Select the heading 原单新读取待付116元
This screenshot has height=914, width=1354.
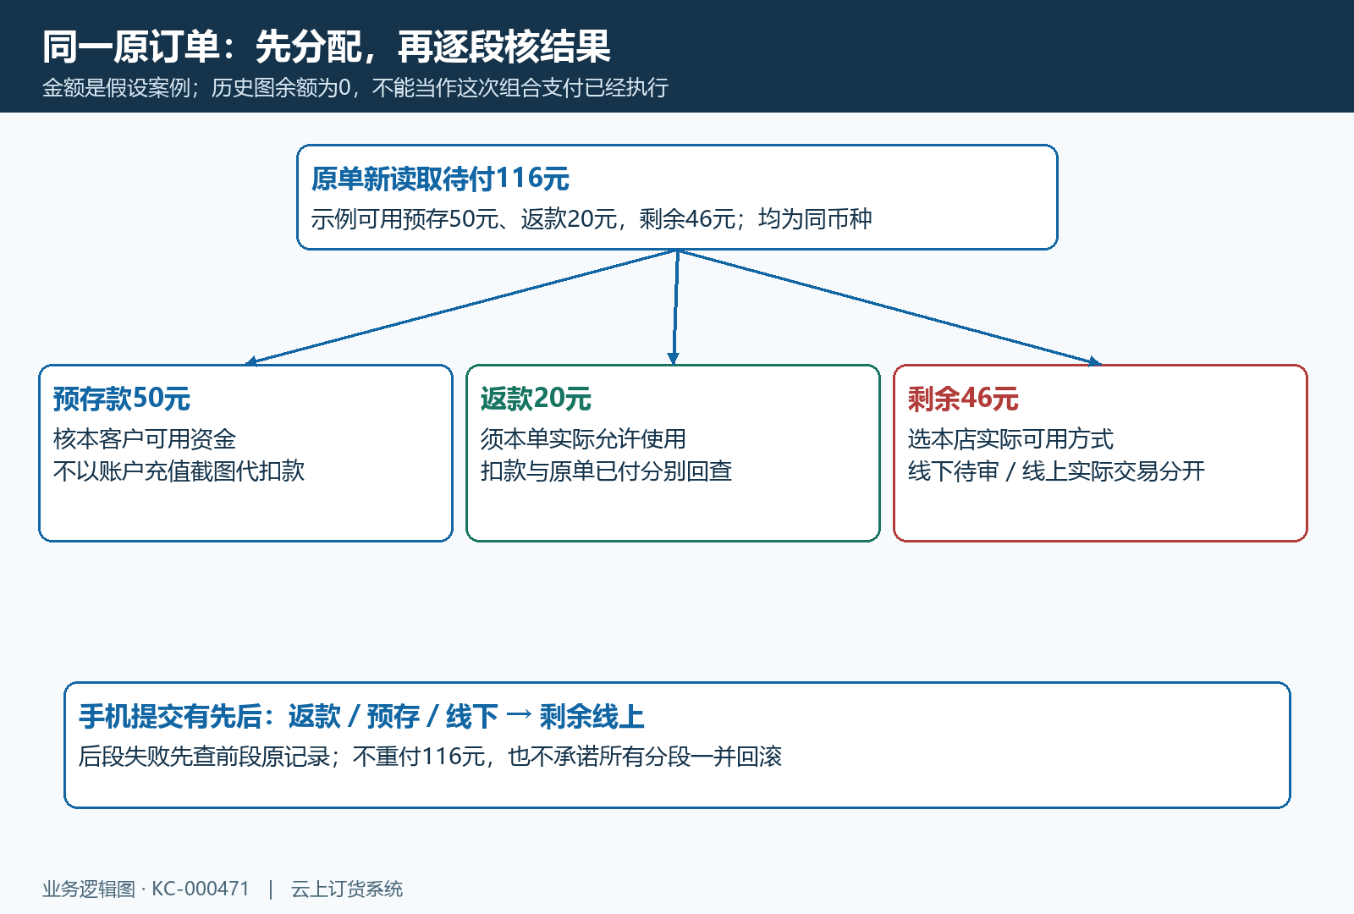pos(440,179)
